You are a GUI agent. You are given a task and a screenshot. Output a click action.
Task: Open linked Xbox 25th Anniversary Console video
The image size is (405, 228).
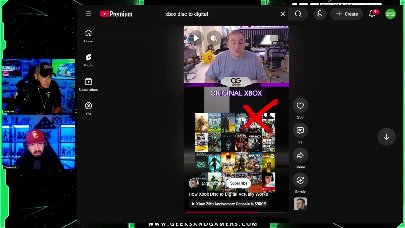(x=229, y=204)
